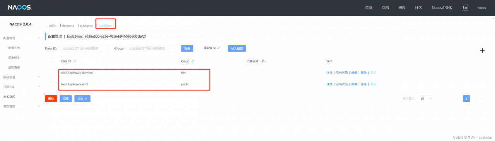Open the nacos user menu
Screen dimensions: 495x141
(x=481, y=8)
